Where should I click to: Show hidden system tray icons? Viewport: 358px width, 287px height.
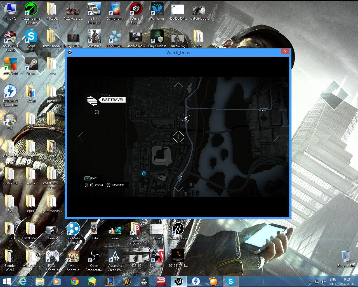click(x=310, y=282)
